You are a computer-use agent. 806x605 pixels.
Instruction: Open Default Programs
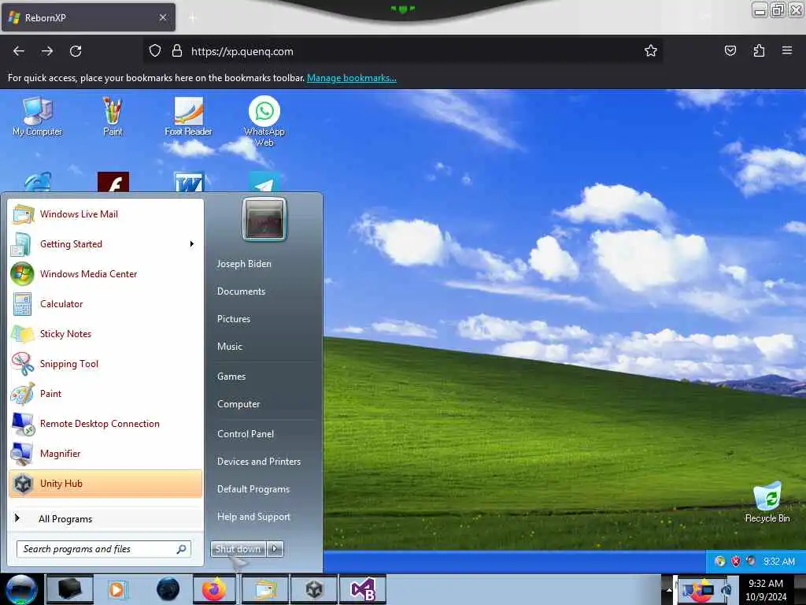pyautogui.click(x=253, y=489)
